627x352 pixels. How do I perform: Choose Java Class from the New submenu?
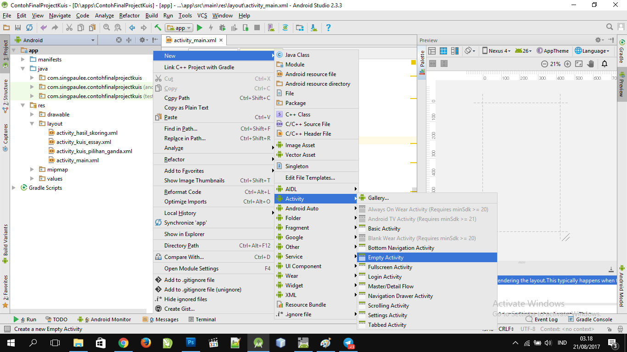[x=316, y=55]
